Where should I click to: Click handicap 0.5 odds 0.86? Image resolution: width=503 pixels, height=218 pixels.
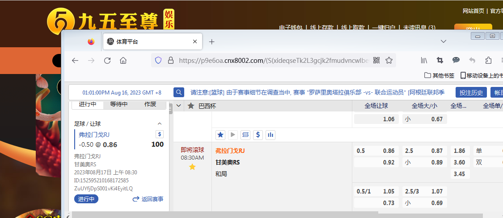coord(376,151)
